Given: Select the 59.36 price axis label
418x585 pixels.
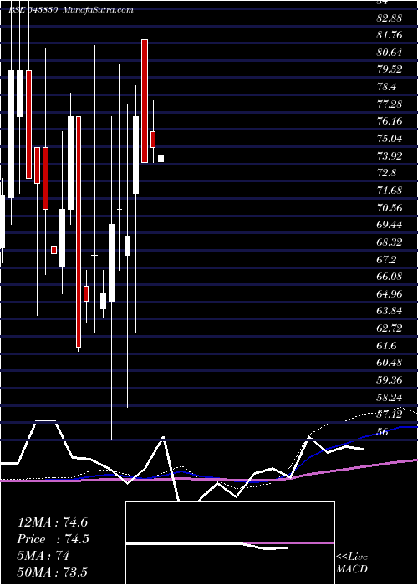Looking at the screenshot, I should 390,380.
